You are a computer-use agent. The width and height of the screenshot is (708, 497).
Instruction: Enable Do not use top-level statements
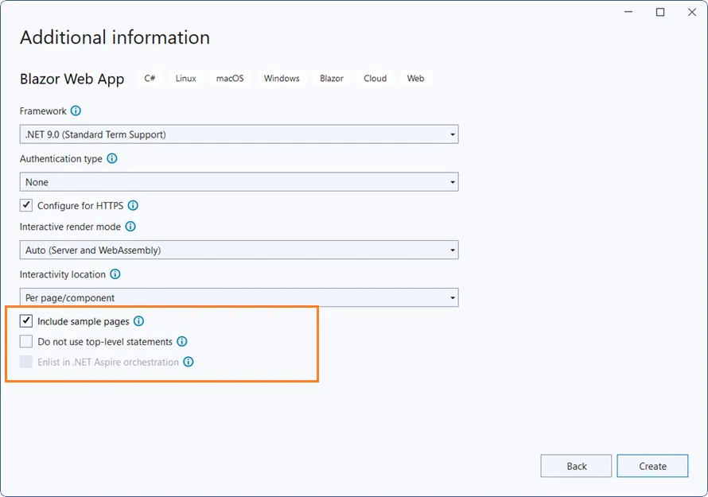click(x=25, y=340)
